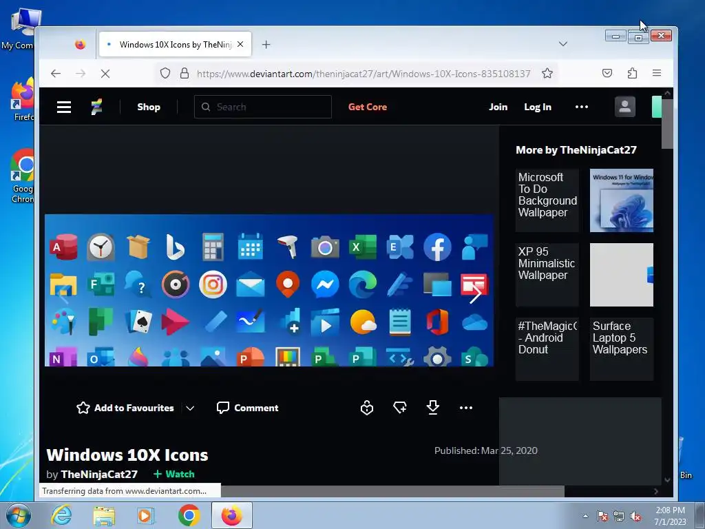Open TheNinjaCat27 author profile link

pos(99,474)
